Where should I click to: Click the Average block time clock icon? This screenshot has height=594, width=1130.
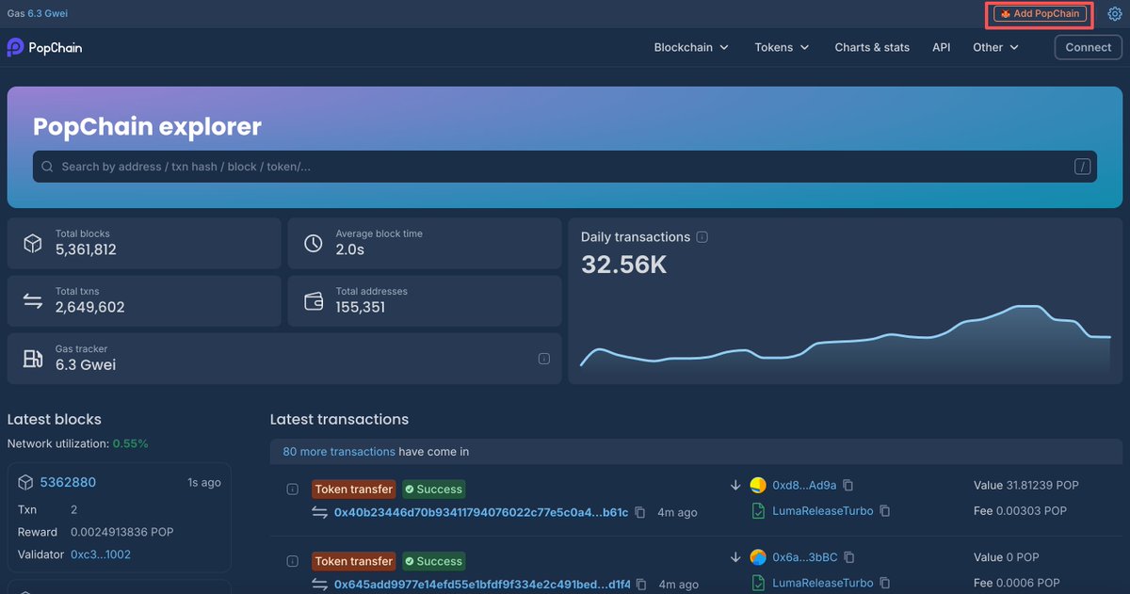[314, 244]
